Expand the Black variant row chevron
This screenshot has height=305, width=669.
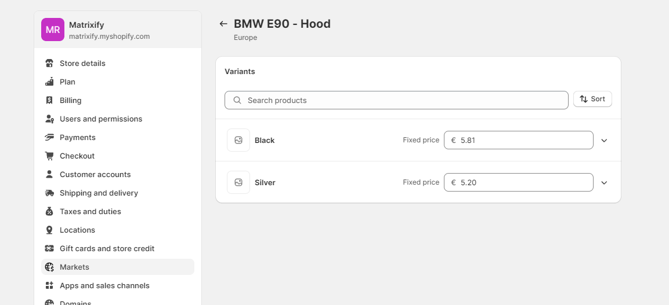pos(604,141)
